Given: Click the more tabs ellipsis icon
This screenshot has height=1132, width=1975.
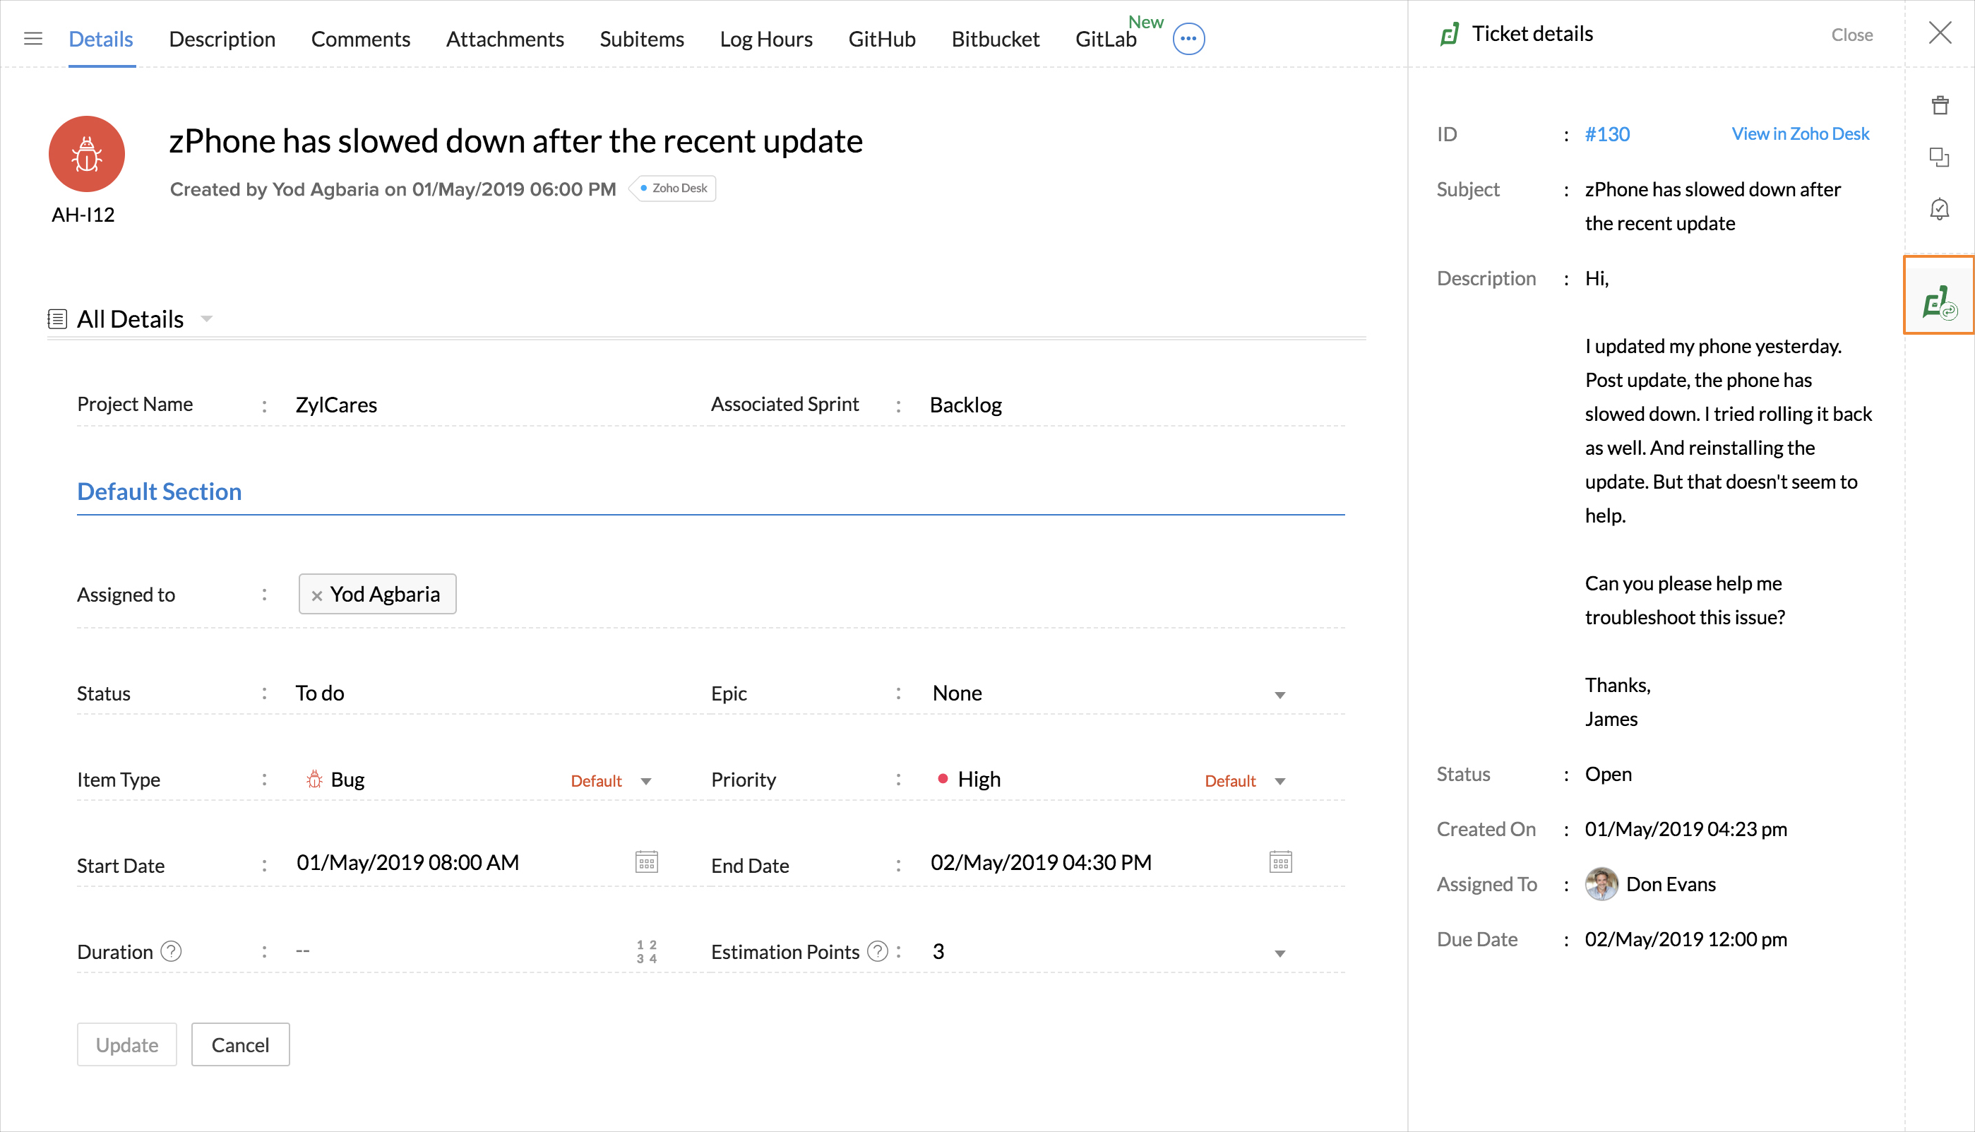Looking at the screenshot, I should click(1188, 38).
